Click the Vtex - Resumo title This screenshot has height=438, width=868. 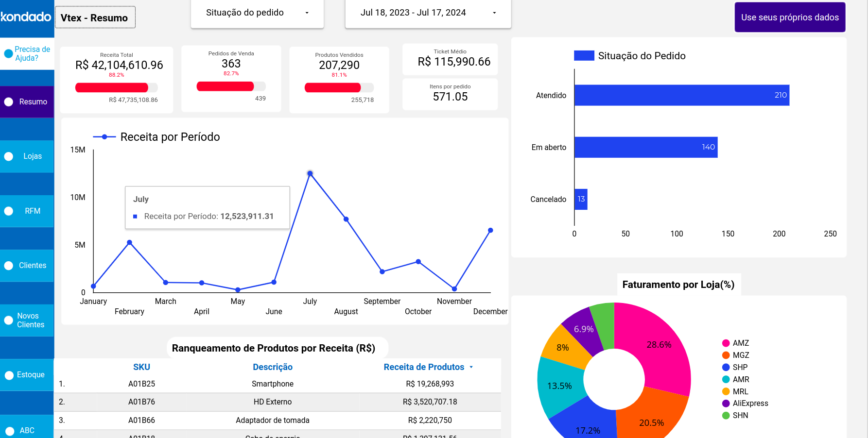(95, 17)
